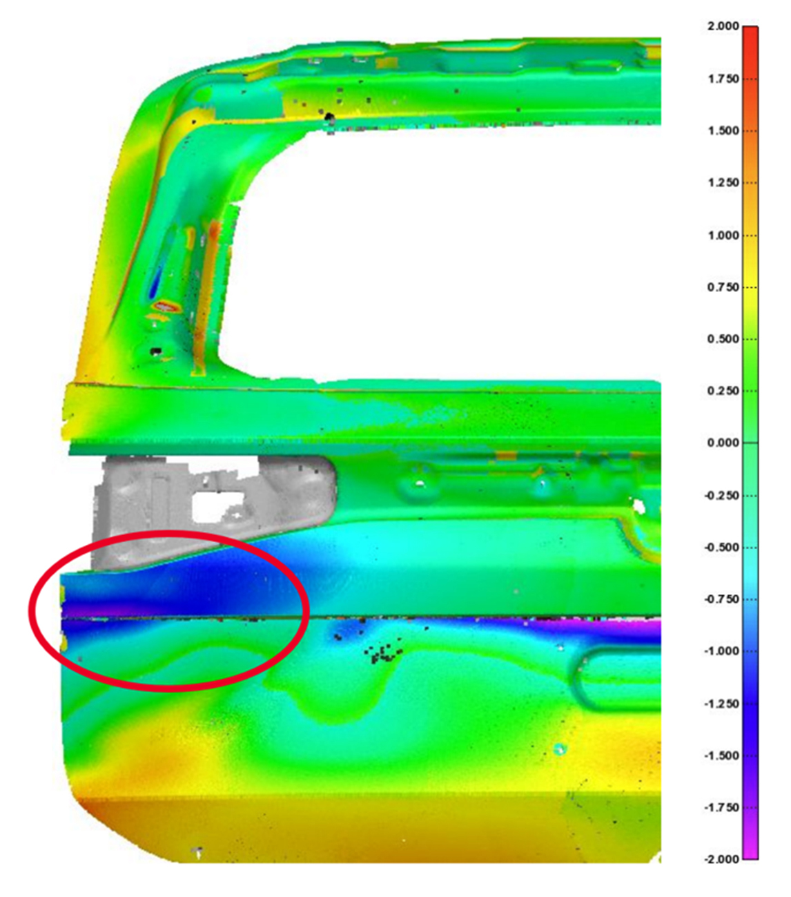
Task: Click the cluster of black dots mid-door
Action: click(x=384, y=651)
